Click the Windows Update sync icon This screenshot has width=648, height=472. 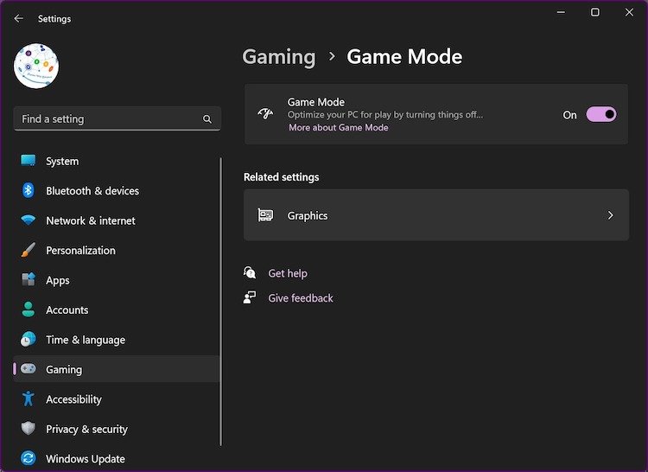coord(29,458)
